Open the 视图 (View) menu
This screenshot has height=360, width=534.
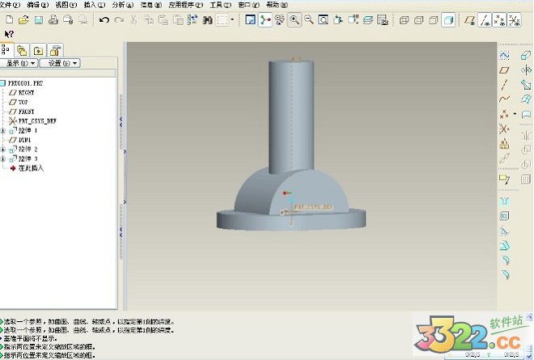click(66, 5)
